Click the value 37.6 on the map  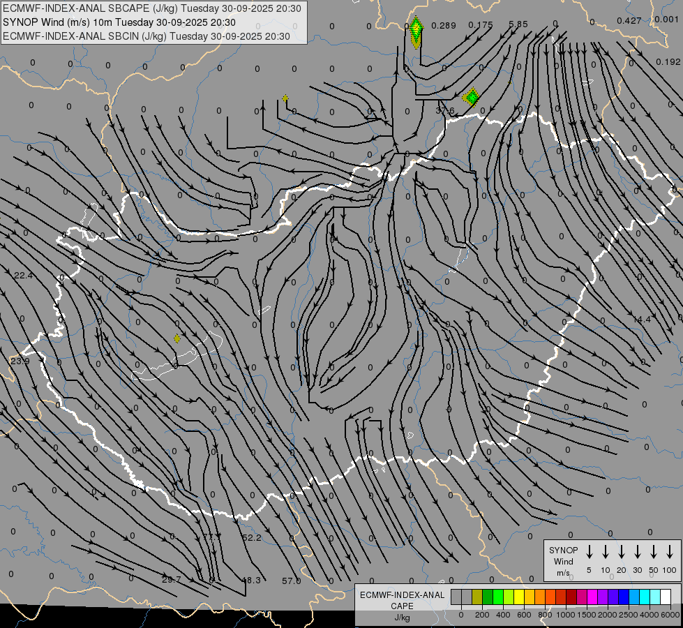click(x=445, y=111)
